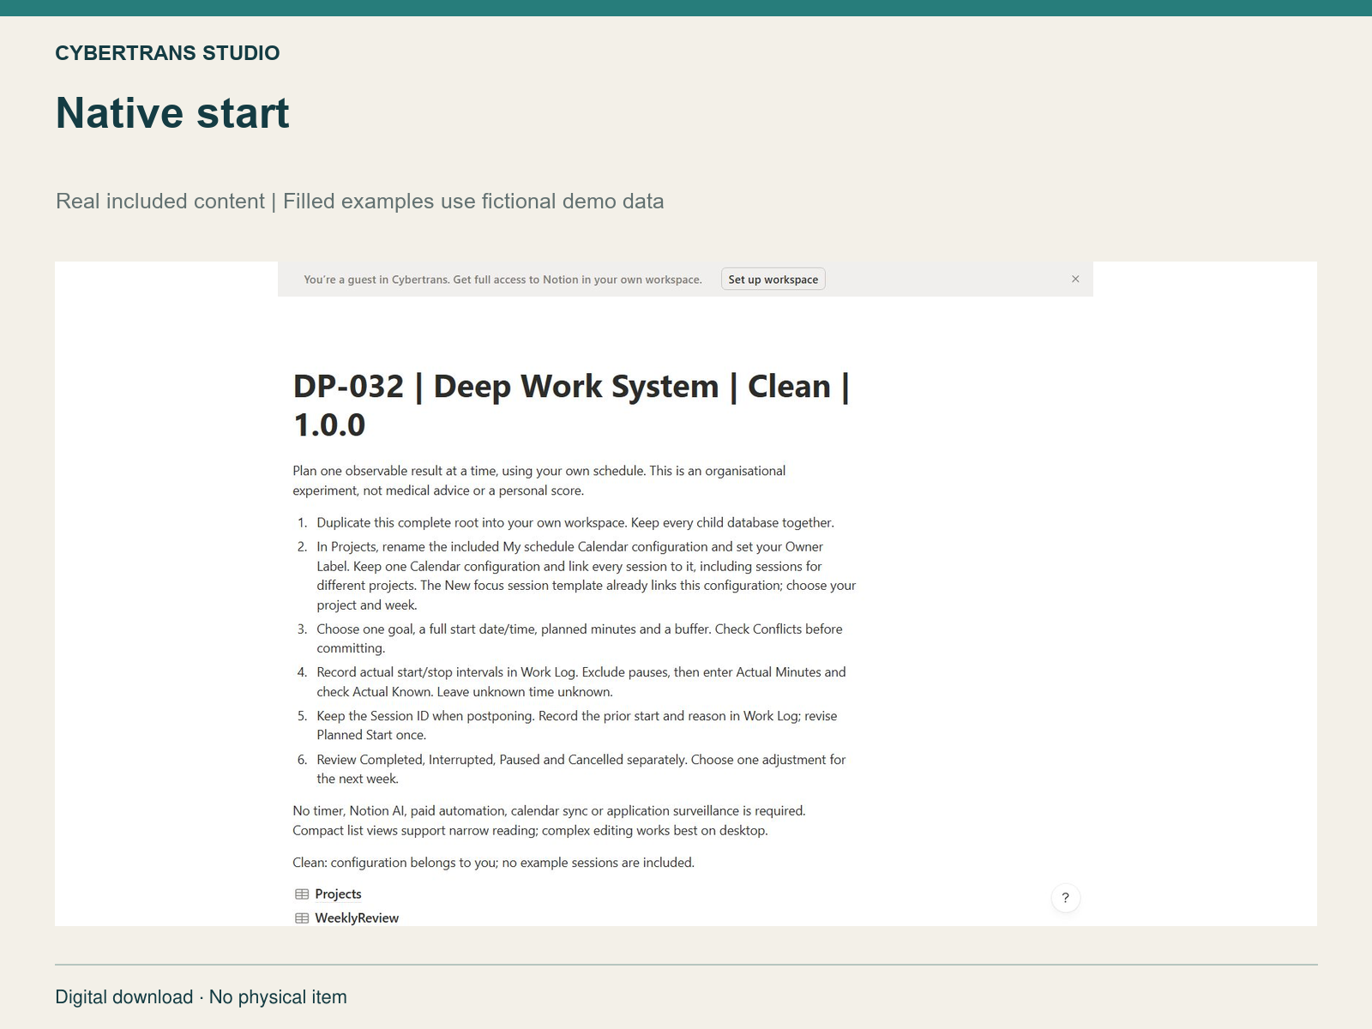Click the Set up workspace button
This screenshot has height=1029, width=1372.
(773, 280)
